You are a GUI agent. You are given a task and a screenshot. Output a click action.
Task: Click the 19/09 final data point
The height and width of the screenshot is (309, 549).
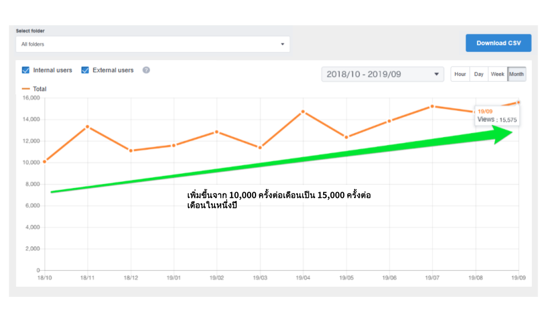(x=518, y=102)
